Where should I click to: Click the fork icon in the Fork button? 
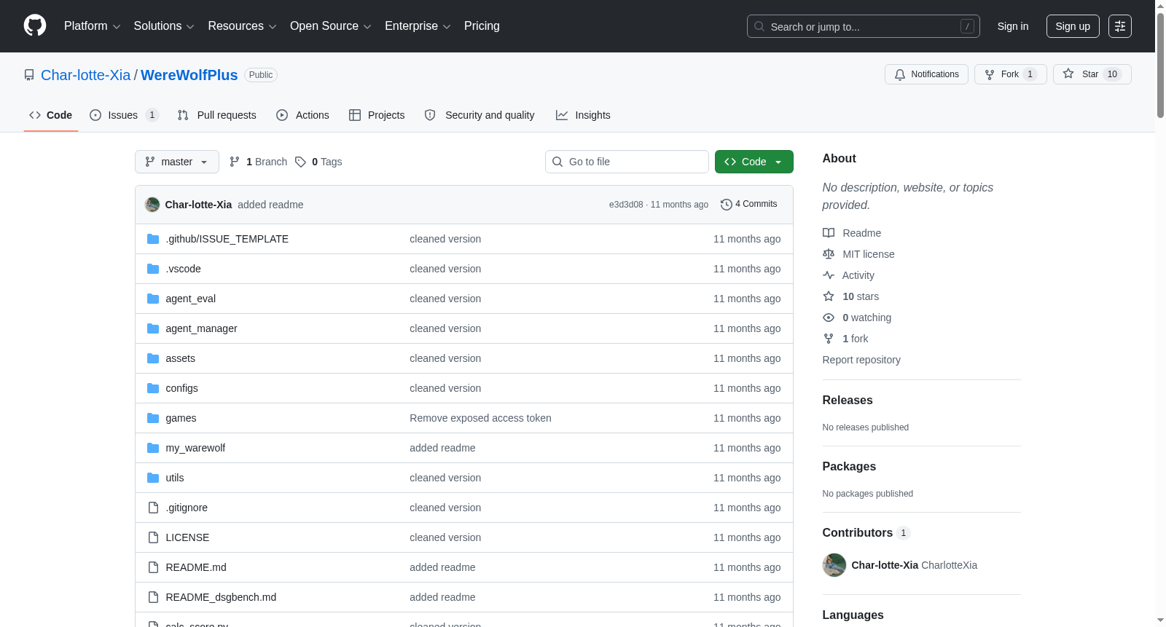point(990,74)
